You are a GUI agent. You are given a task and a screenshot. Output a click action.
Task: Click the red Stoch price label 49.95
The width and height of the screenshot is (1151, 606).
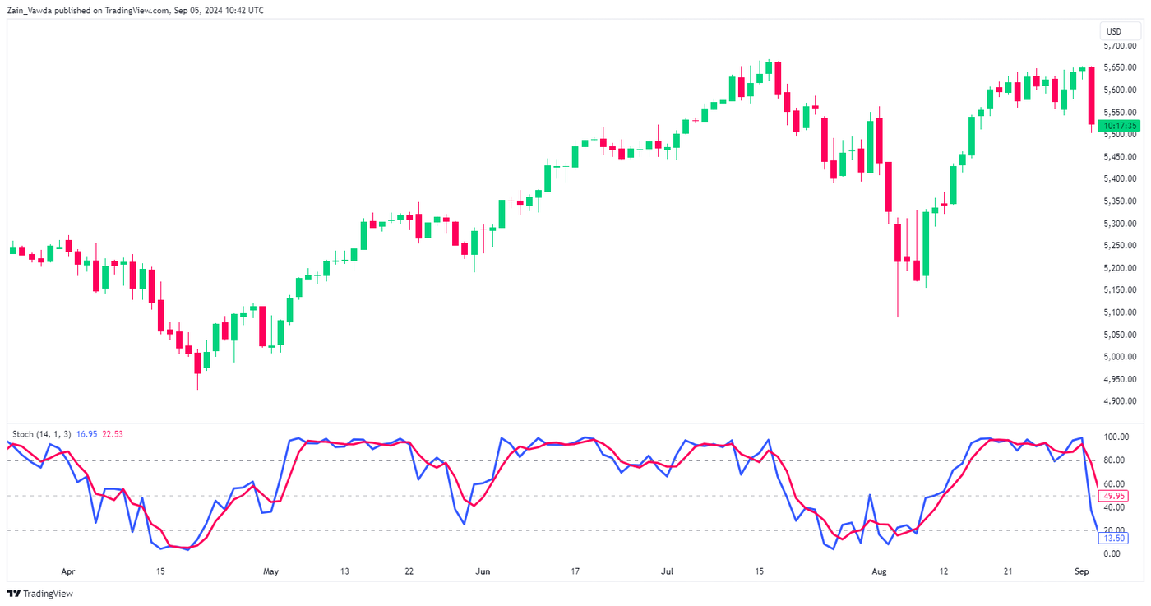click(x=1113, y=496)
